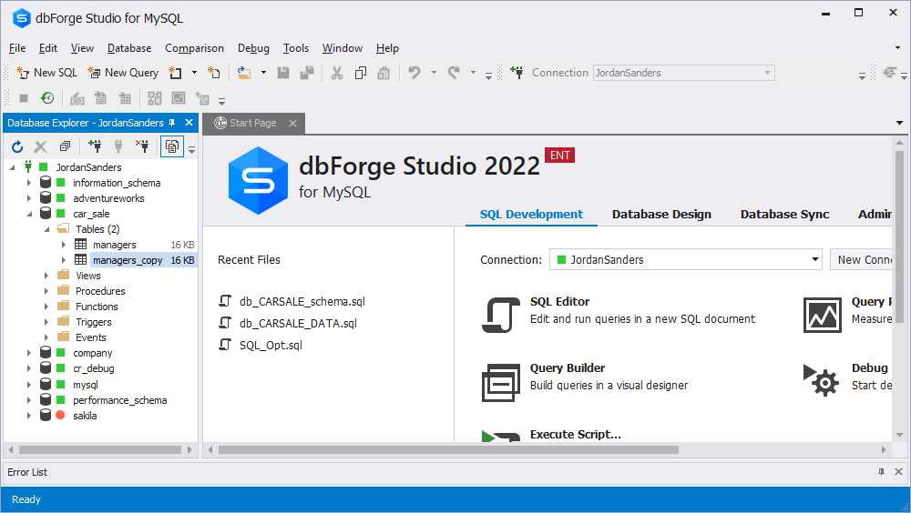
Task: Open the Connection combo box in toolbar
Action: tap(684, 73)
